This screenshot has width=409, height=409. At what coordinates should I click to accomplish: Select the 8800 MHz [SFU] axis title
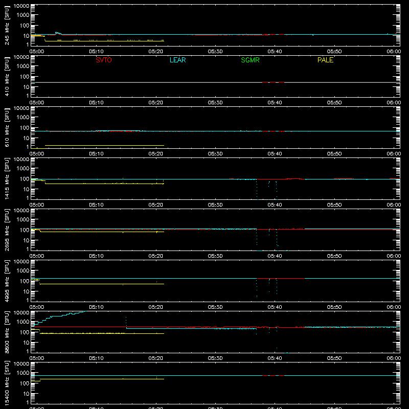(7, 332)
